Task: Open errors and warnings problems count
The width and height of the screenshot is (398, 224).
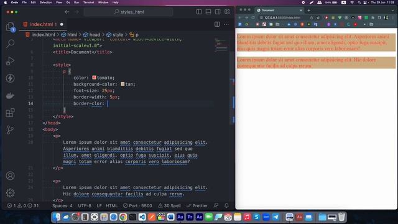Action: coord(22,205)
